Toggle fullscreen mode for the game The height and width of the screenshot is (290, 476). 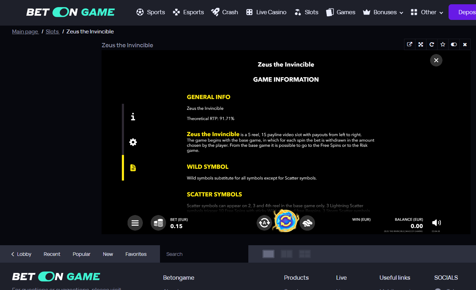click(x=421, y=44)
